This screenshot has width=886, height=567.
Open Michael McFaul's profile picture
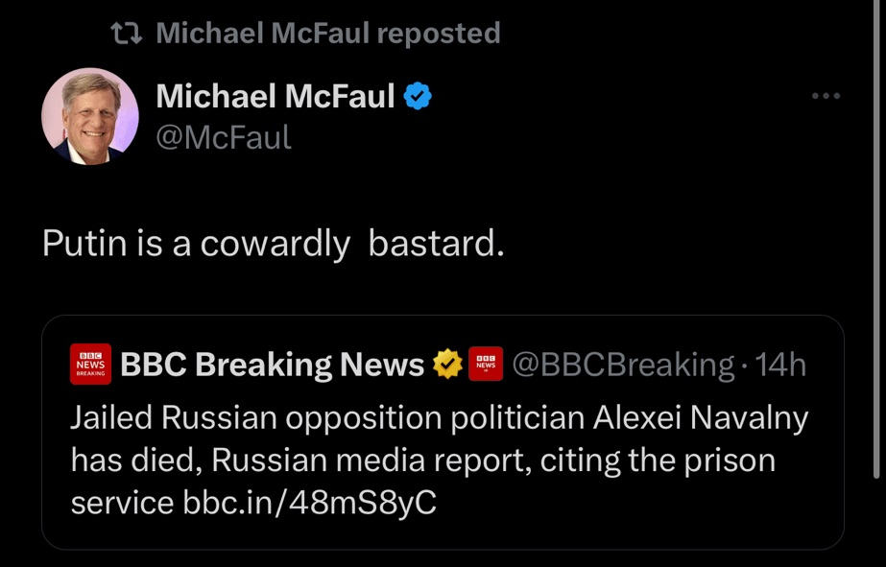pos(90,116)
